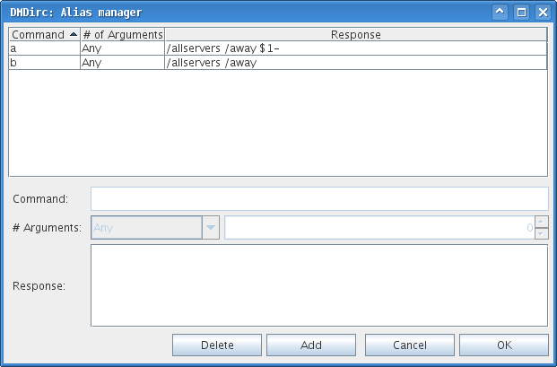Click the Delete button
This screenshot has height=367, width=557.
click(217, 345)
